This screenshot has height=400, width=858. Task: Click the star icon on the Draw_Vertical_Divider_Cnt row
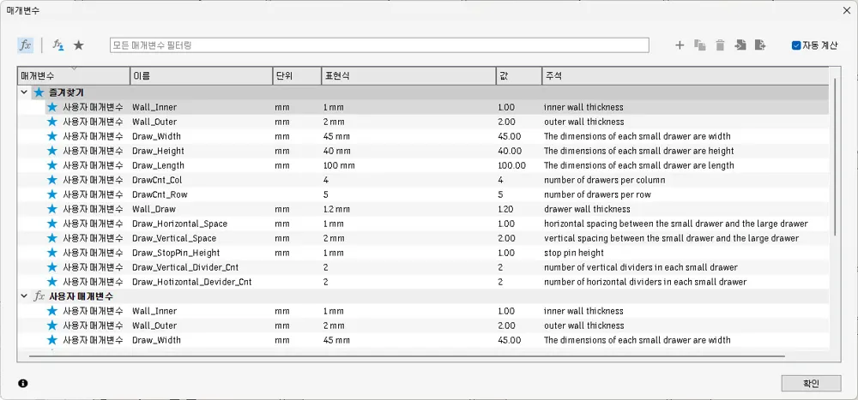pyautogui.click(x=52, y=267)
